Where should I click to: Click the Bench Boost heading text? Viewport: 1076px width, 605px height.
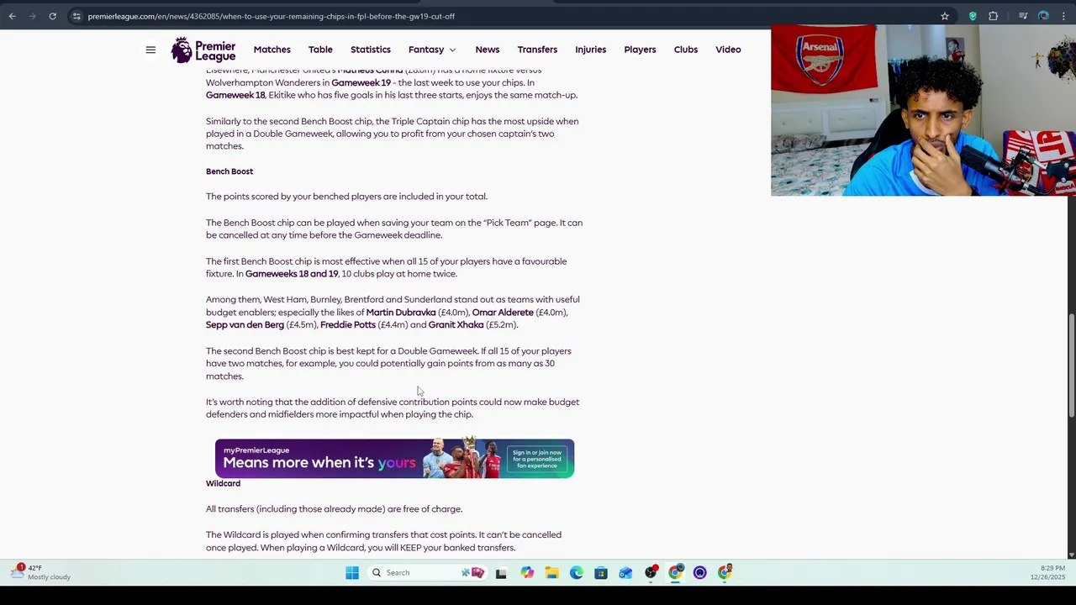229,171
